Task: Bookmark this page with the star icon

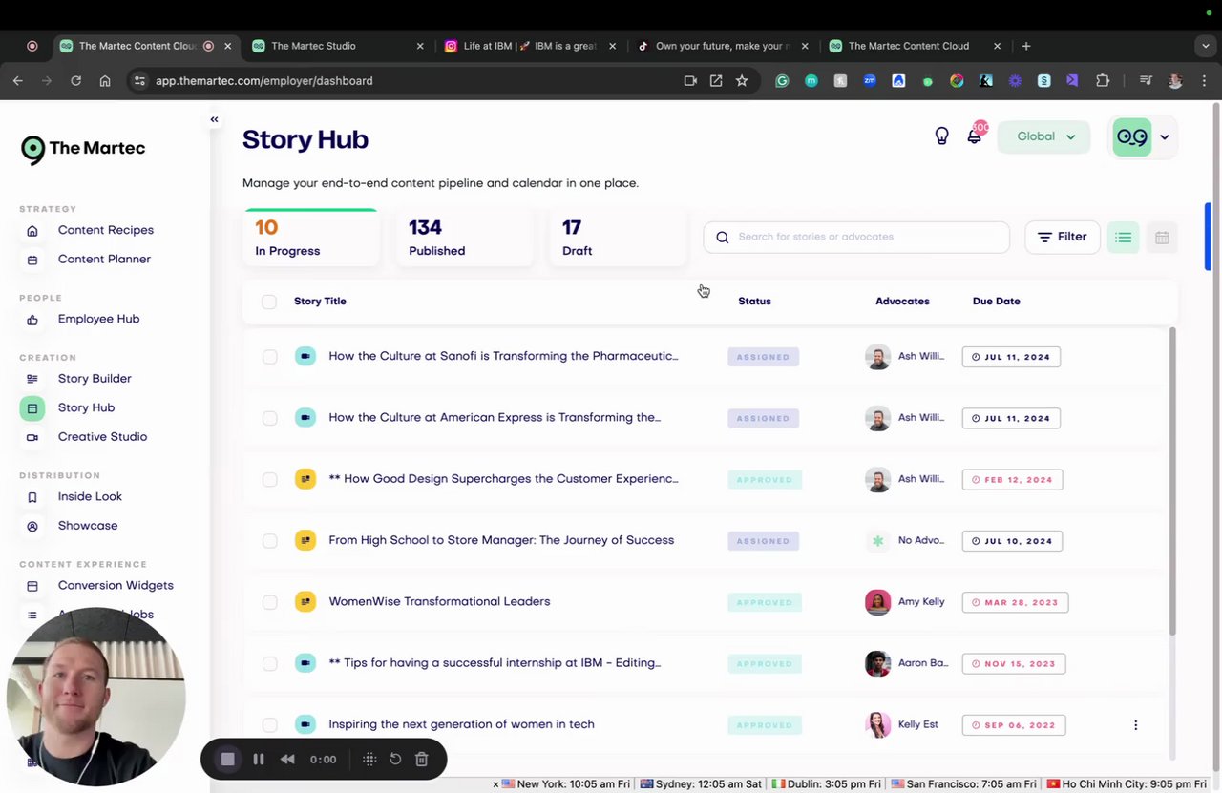Action: point(742,81)
